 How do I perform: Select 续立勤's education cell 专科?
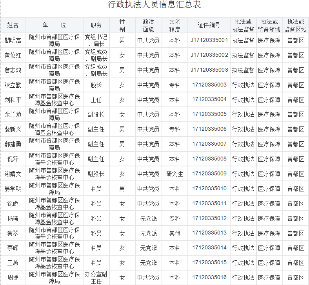174,85
